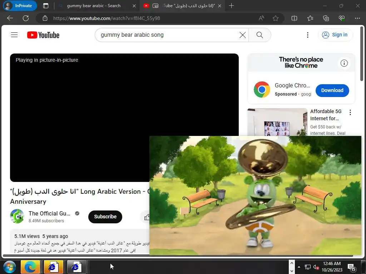The image size is (366, 274).
Task: Sign in to YouTube
Action: (335, 35)
